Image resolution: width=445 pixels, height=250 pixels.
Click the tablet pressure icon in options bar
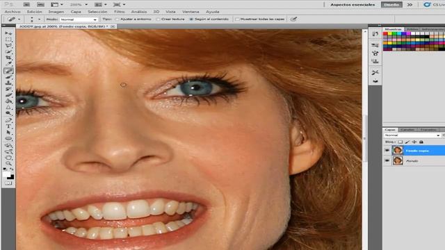(x=293, y=19)
